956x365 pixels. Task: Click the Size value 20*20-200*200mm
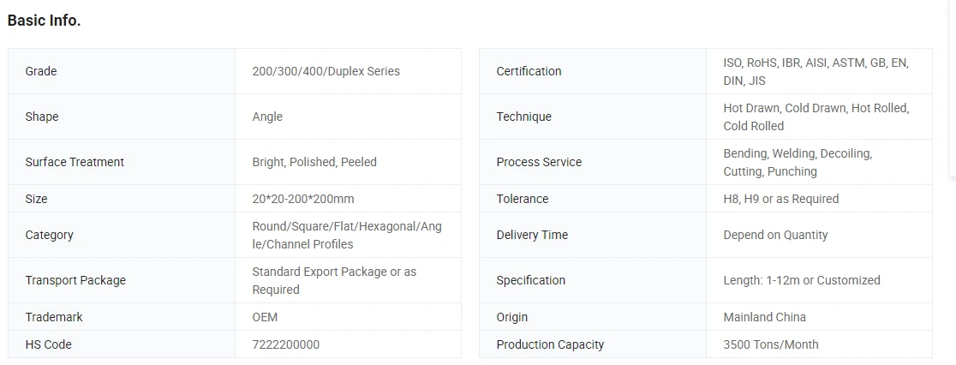pyautogui.click(x=303, y=199)
